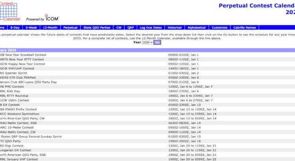
Task: Open the State QSO Parties tab
Action: pos(97,27)
